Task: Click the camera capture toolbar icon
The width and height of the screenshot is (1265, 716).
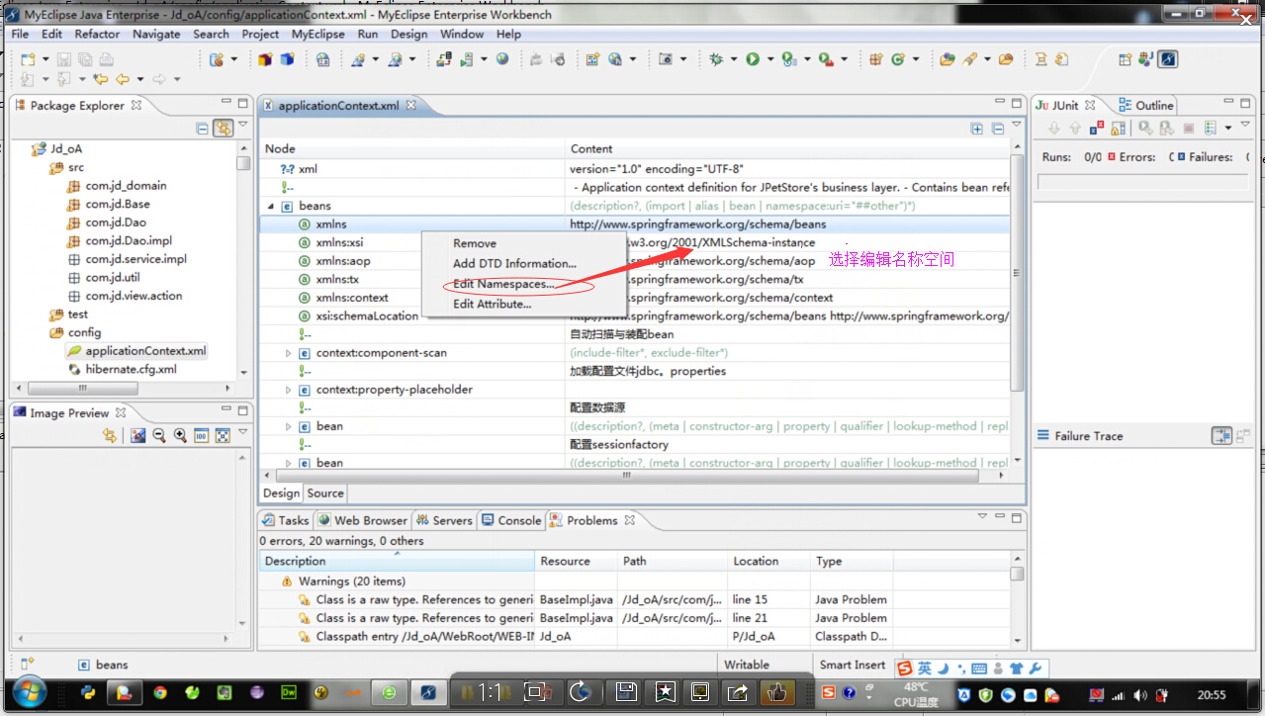Action: point(666,59)
